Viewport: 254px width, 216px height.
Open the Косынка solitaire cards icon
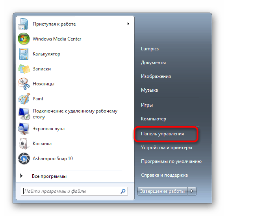pos(24,144)
